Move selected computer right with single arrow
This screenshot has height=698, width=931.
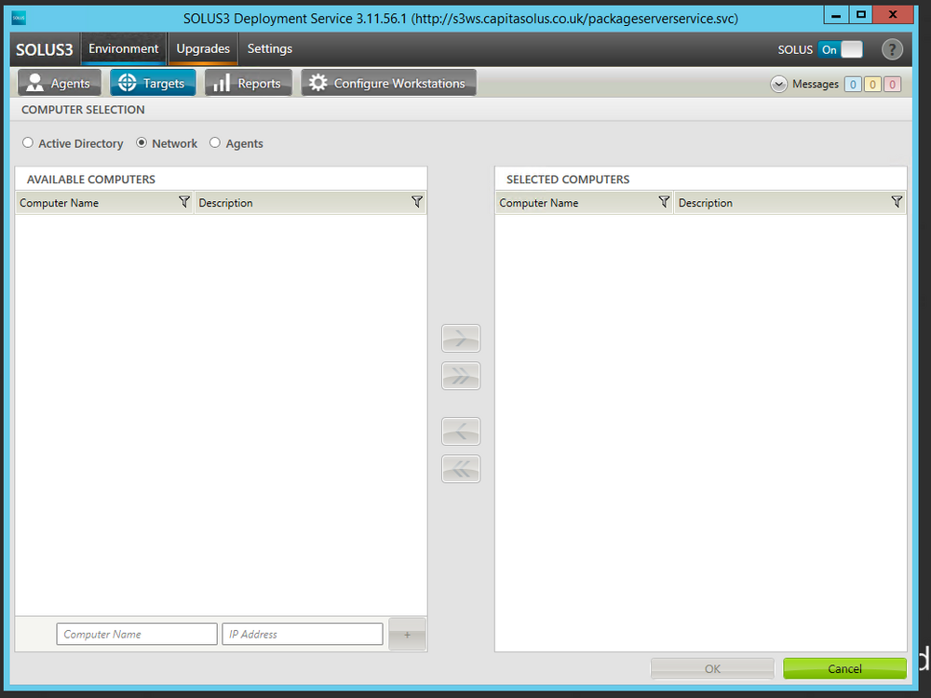(461, 339)
